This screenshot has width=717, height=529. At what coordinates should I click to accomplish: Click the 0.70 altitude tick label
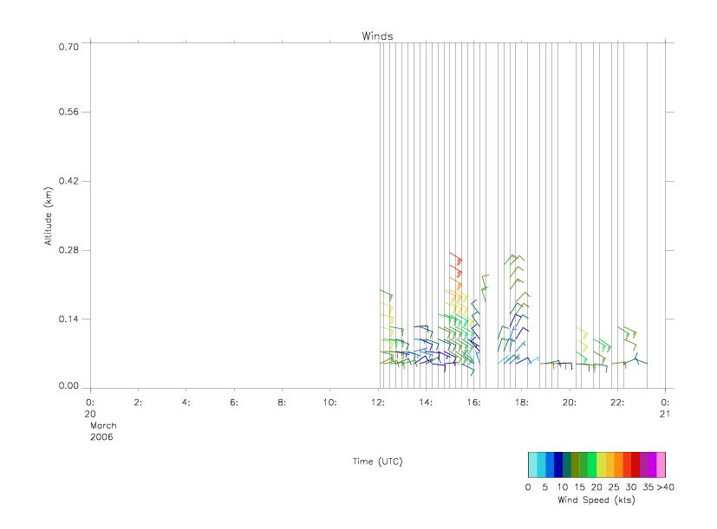pyautogui.click(x=68, y=47)
